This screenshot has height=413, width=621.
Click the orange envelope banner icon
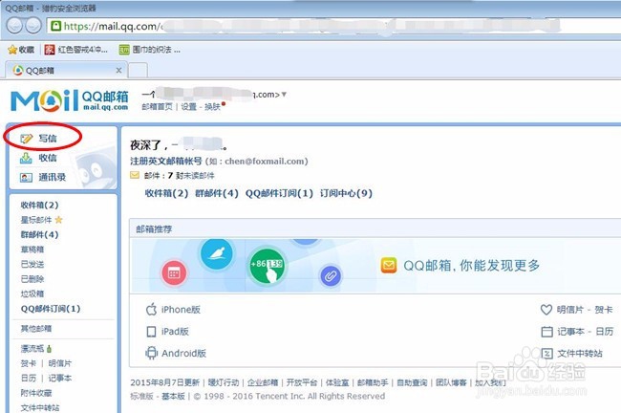389,266
